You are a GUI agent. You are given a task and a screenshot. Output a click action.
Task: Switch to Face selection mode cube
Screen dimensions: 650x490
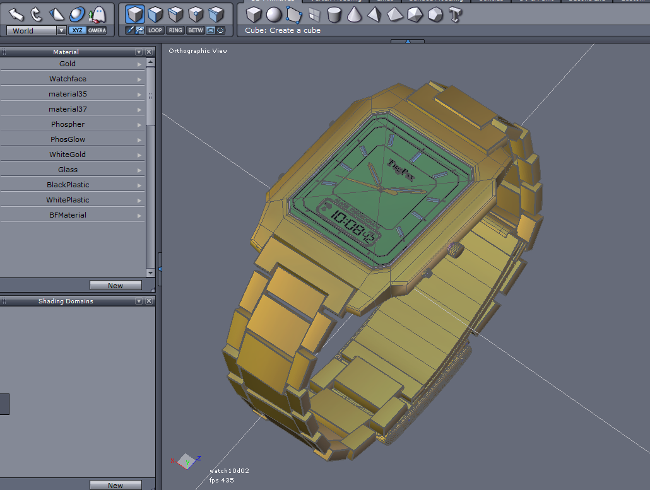pyautogui.click(x=155, y=15)
